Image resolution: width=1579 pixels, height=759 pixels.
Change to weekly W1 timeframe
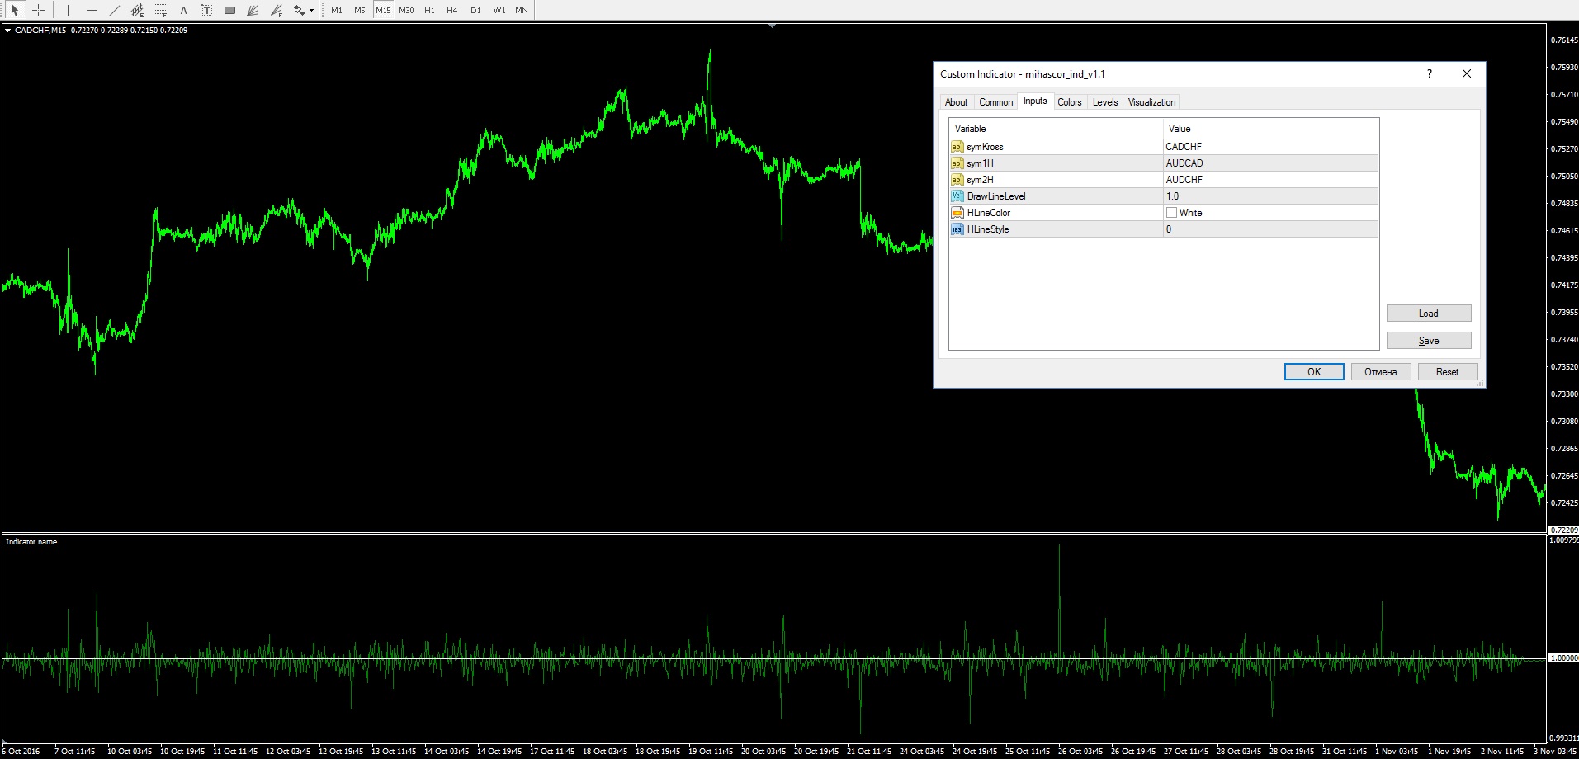pyautogui.click(x=499, y=10)
